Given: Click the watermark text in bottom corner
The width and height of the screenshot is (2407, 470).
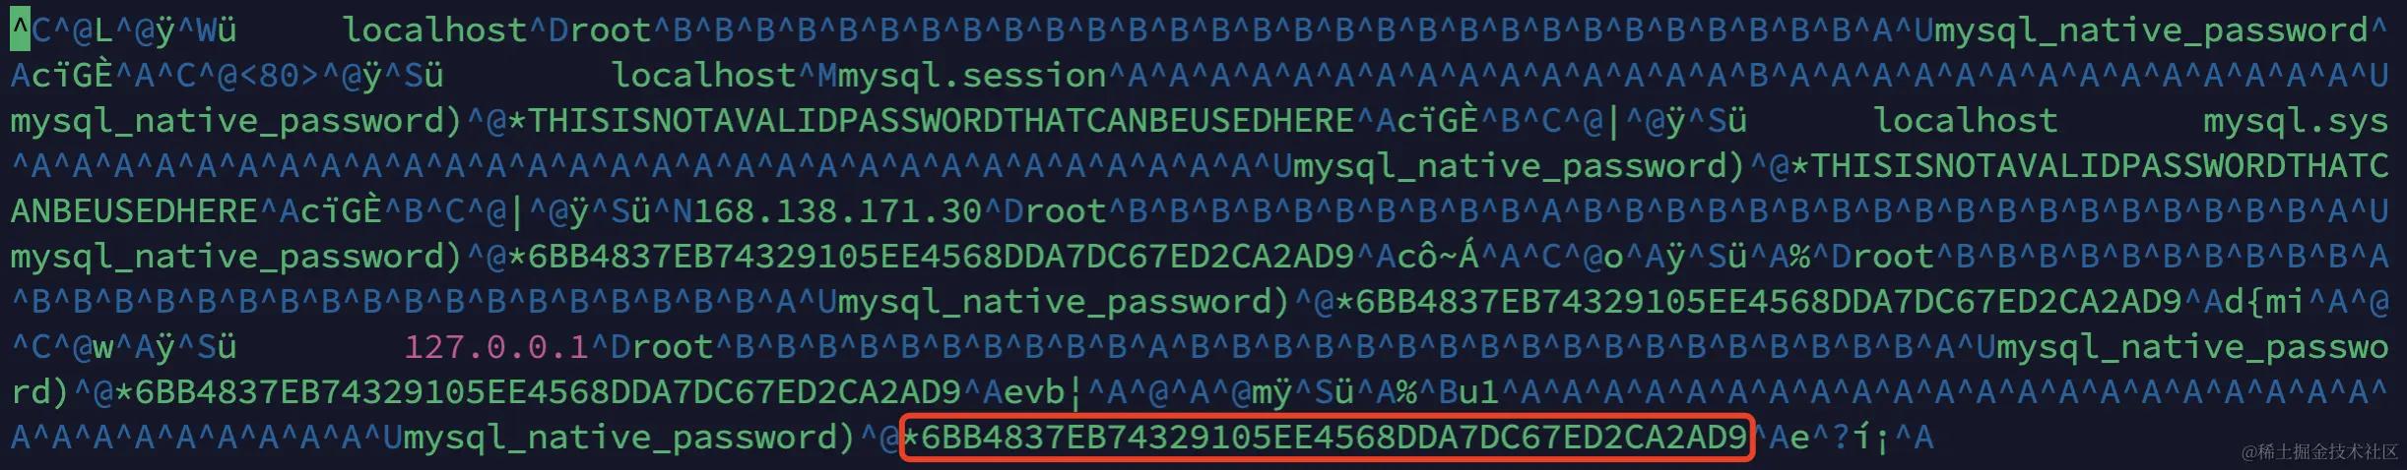Looking at the screenshot, I should (2319, 451).
